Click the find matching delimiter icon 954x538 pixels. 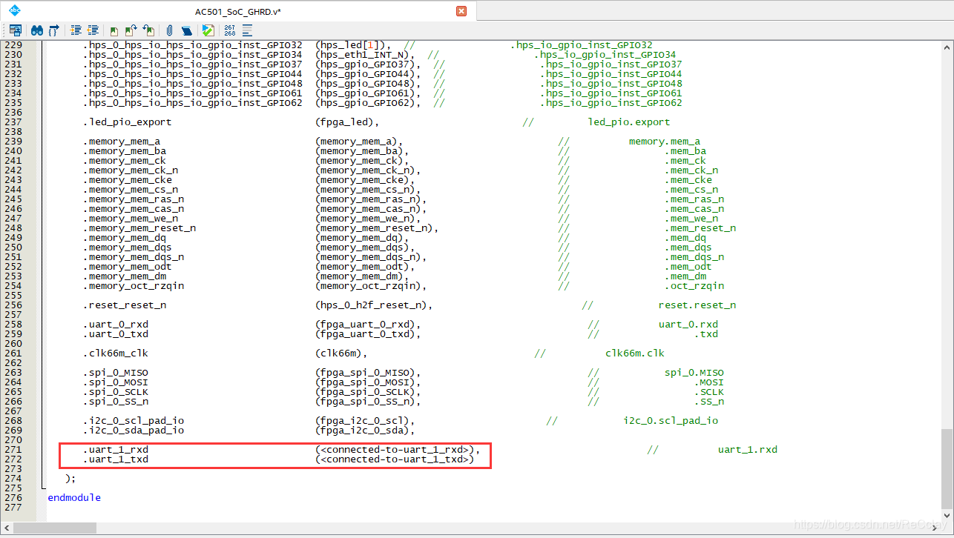pyautogui.click(x=54, y=30)
